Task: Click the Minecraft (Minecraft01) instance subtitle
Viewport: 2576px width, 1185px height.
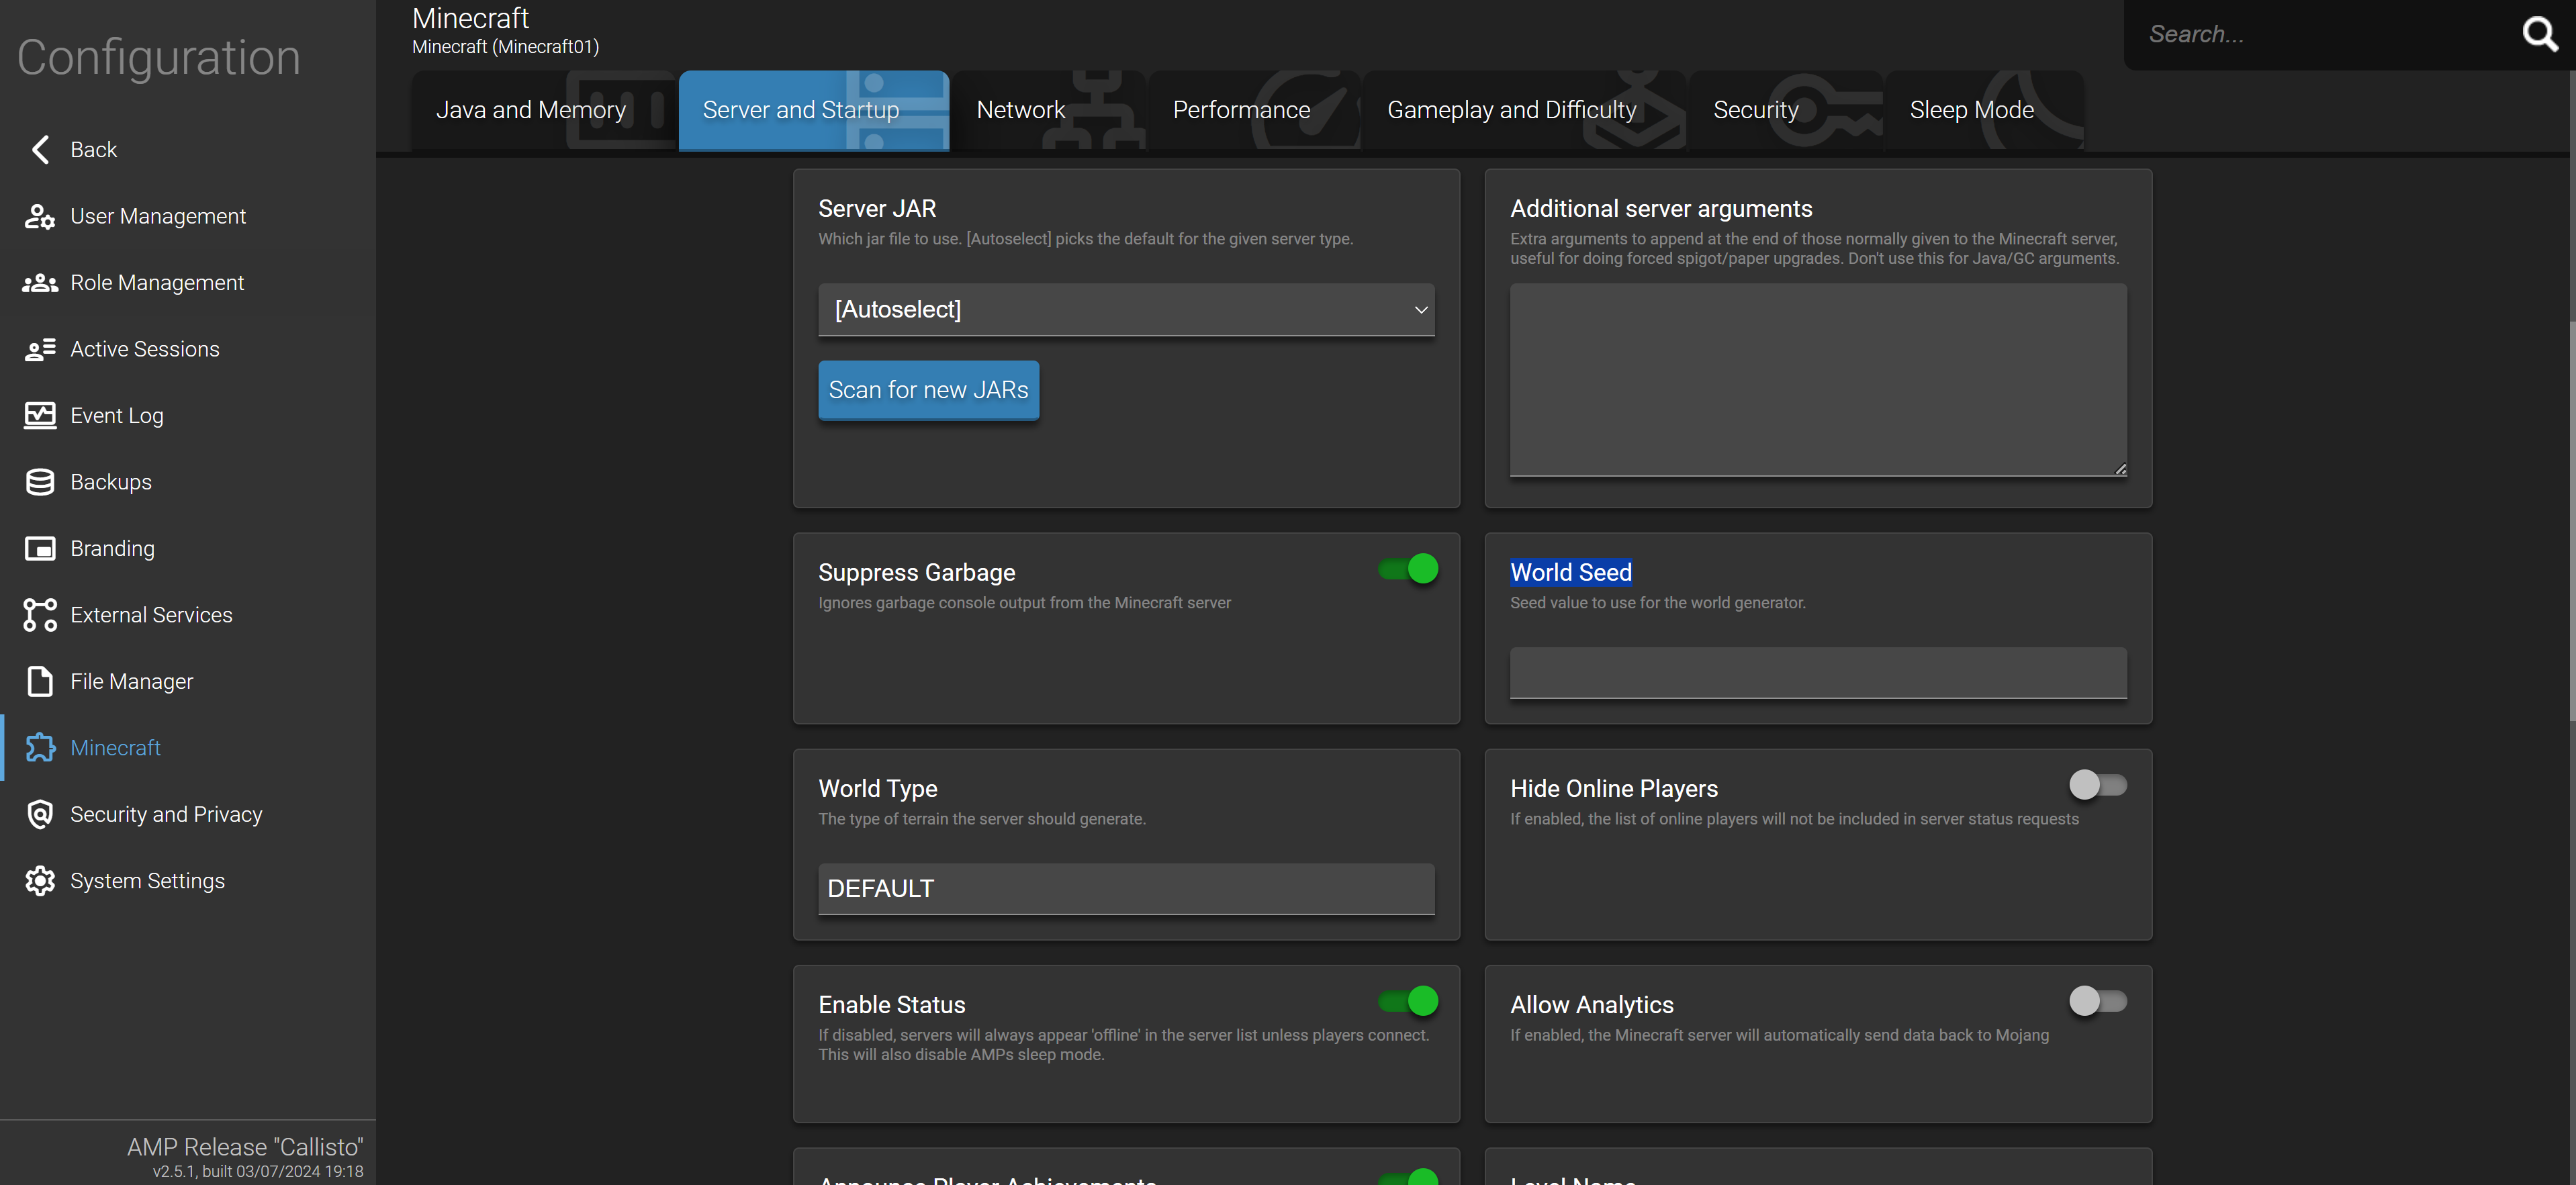Action: [506, 47]
